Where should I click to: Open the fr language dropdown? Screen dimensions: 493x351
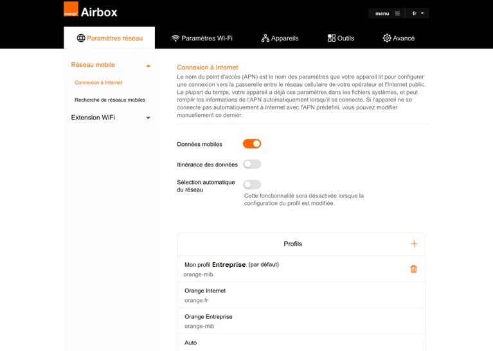(418, 14)
